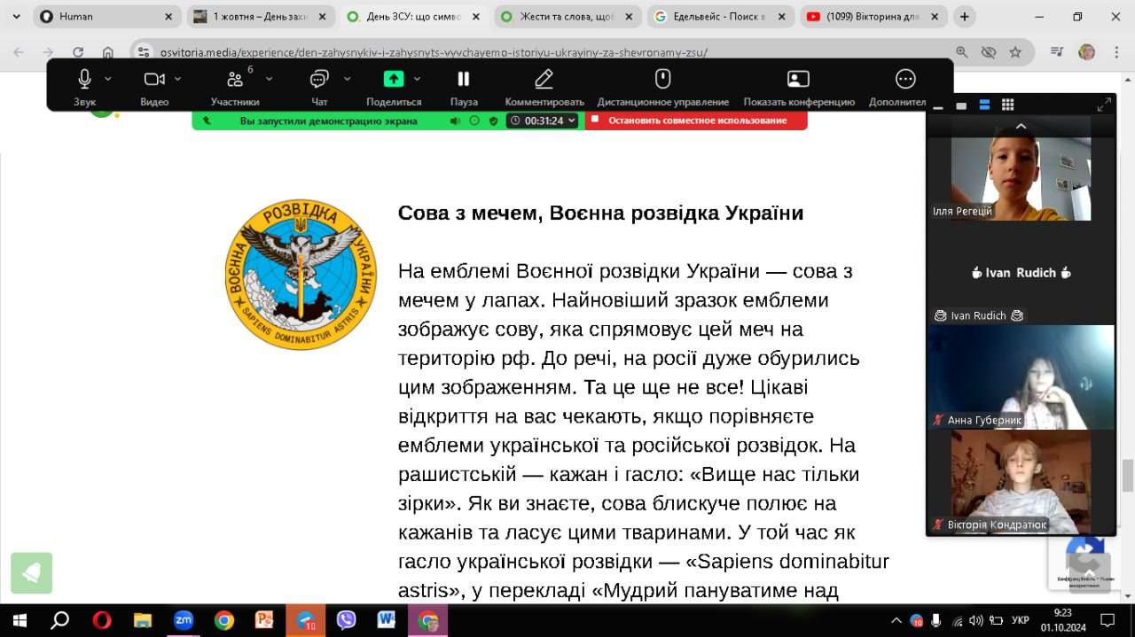Expand video options arrow next to Видео
The image size is (1135, 637).
pos(178,79)
